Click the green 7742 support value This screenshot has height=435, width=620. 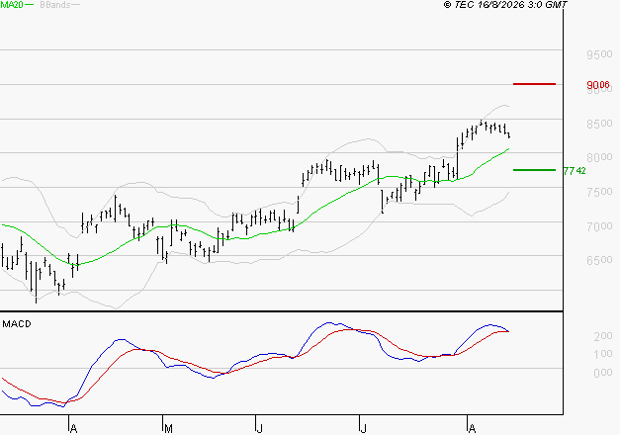[x=575, y=171]
